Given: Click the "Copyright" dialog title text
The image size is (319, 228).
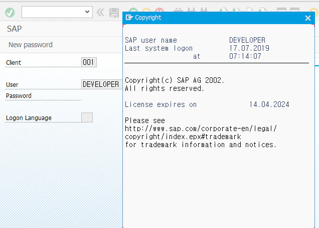Looking at the screenshot, I should pos(148,18).
